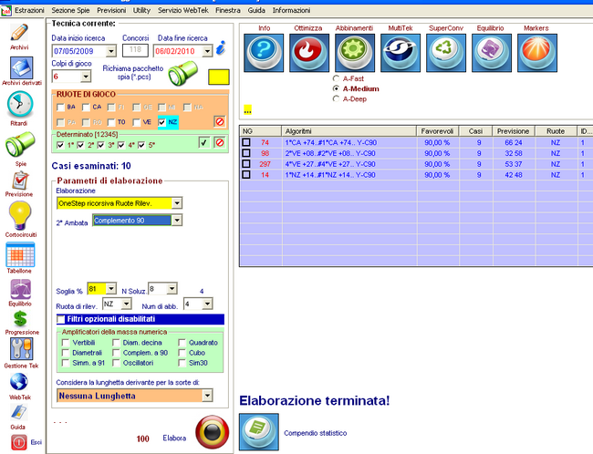The width and height of the screenshot is (593, 454).
Task: Open the Servizio WebTek menu
Action: click(183, 11)
